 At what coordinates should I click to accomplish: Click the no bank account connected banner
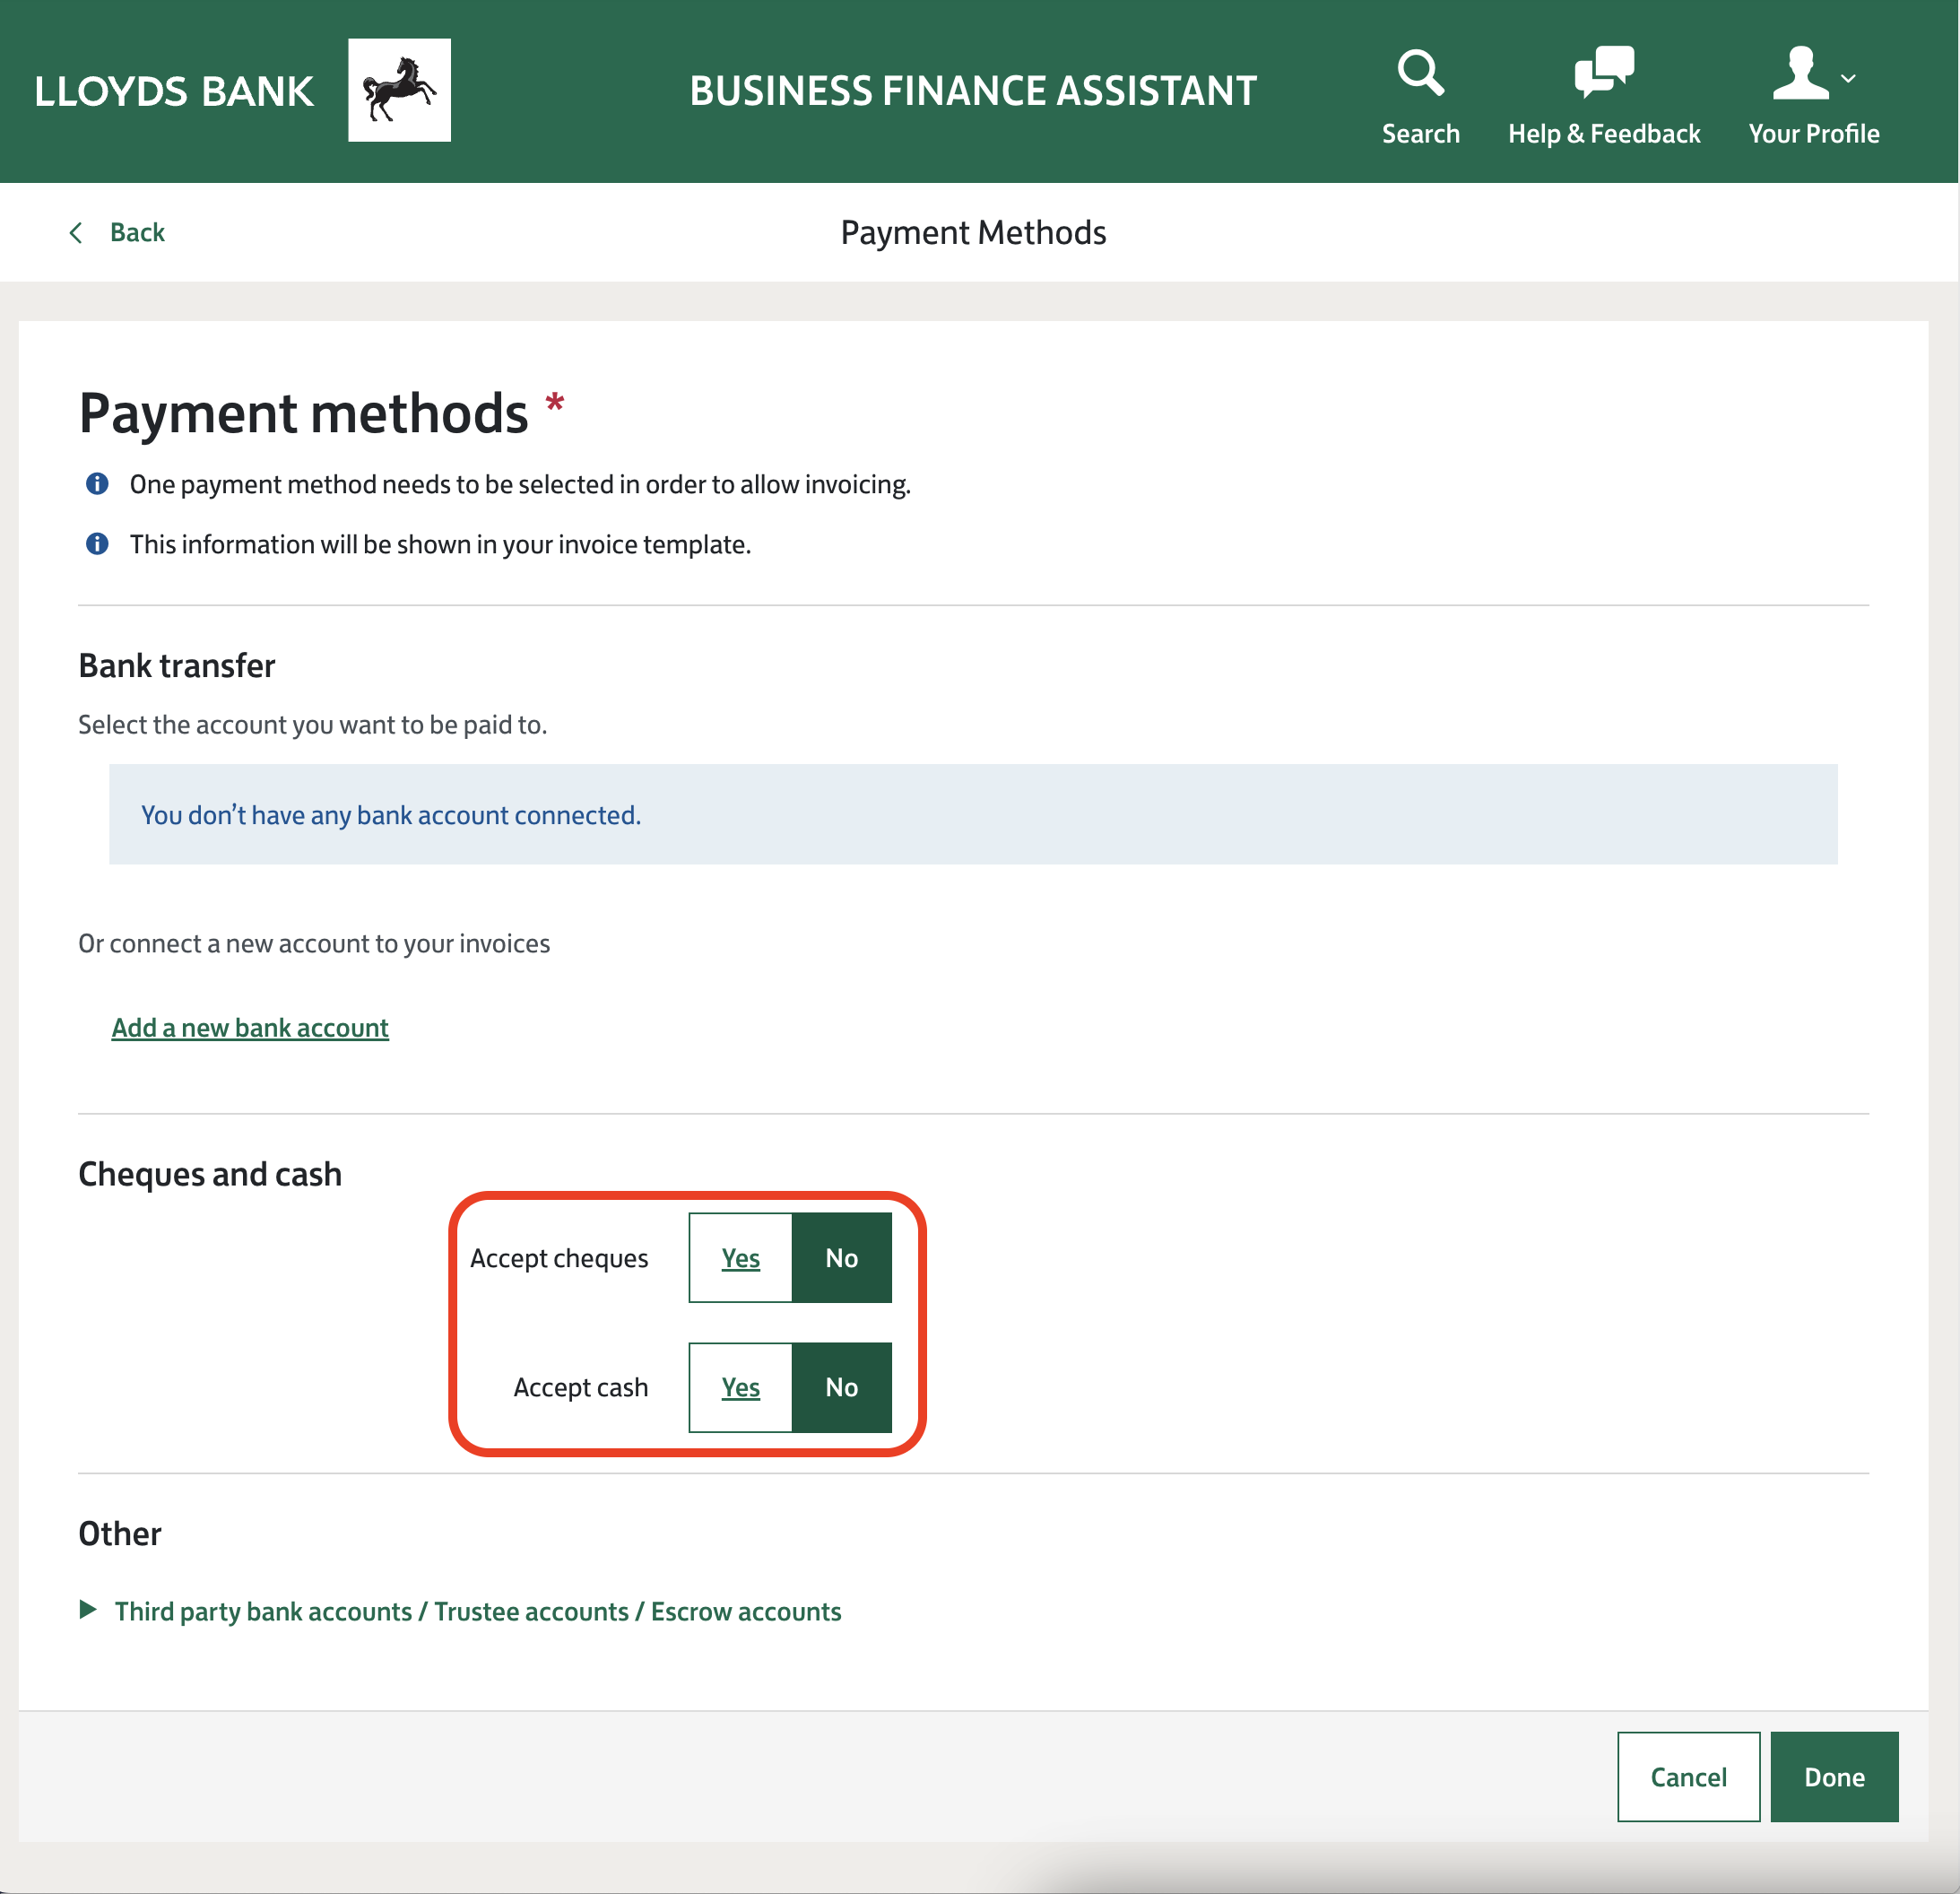(x=972, y=814)
